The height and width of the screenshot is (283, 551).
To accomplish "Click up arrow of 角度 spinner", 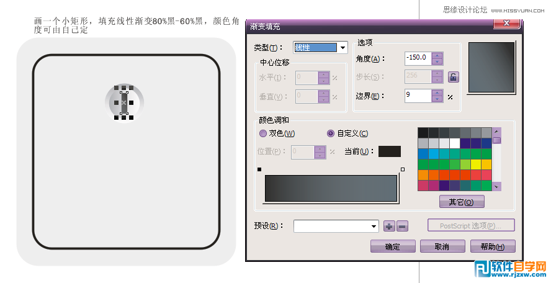I will click(x=438, y=55).
